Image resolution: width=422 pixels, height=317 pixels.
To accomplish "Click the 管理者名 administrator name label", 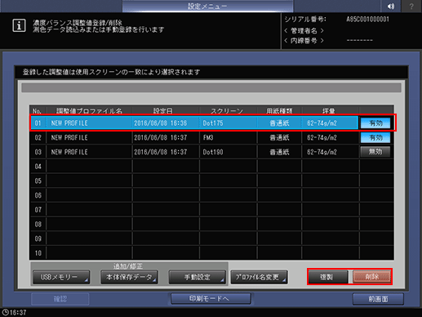I will pos(304,30).
